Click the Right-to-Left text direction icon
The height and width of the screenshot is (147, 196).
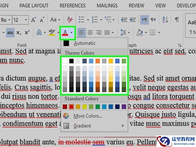coord(153,20)
